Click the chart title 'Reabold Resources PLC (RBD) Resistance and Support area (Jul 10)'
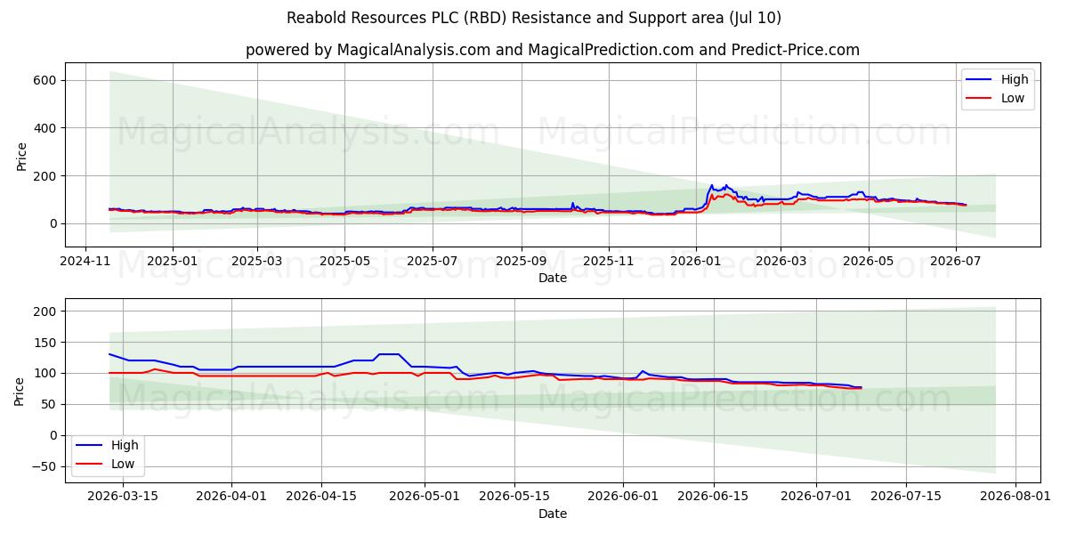The width and height of the screenshot is (1068, 534). (x=534, y=18)
